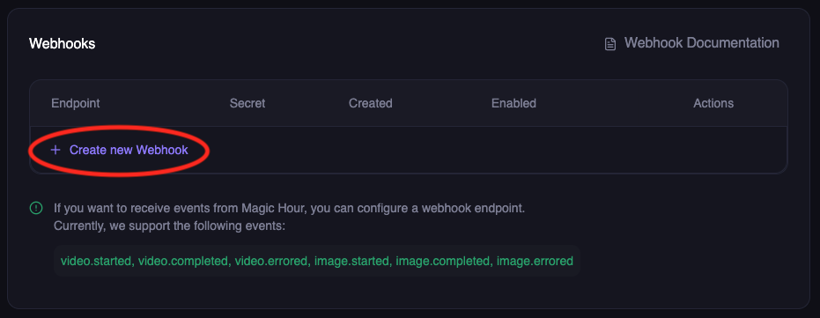The height and width of the screenshot is (318, 820).
Task: Click the Endpoint column header
Action: tap(76, 104)
